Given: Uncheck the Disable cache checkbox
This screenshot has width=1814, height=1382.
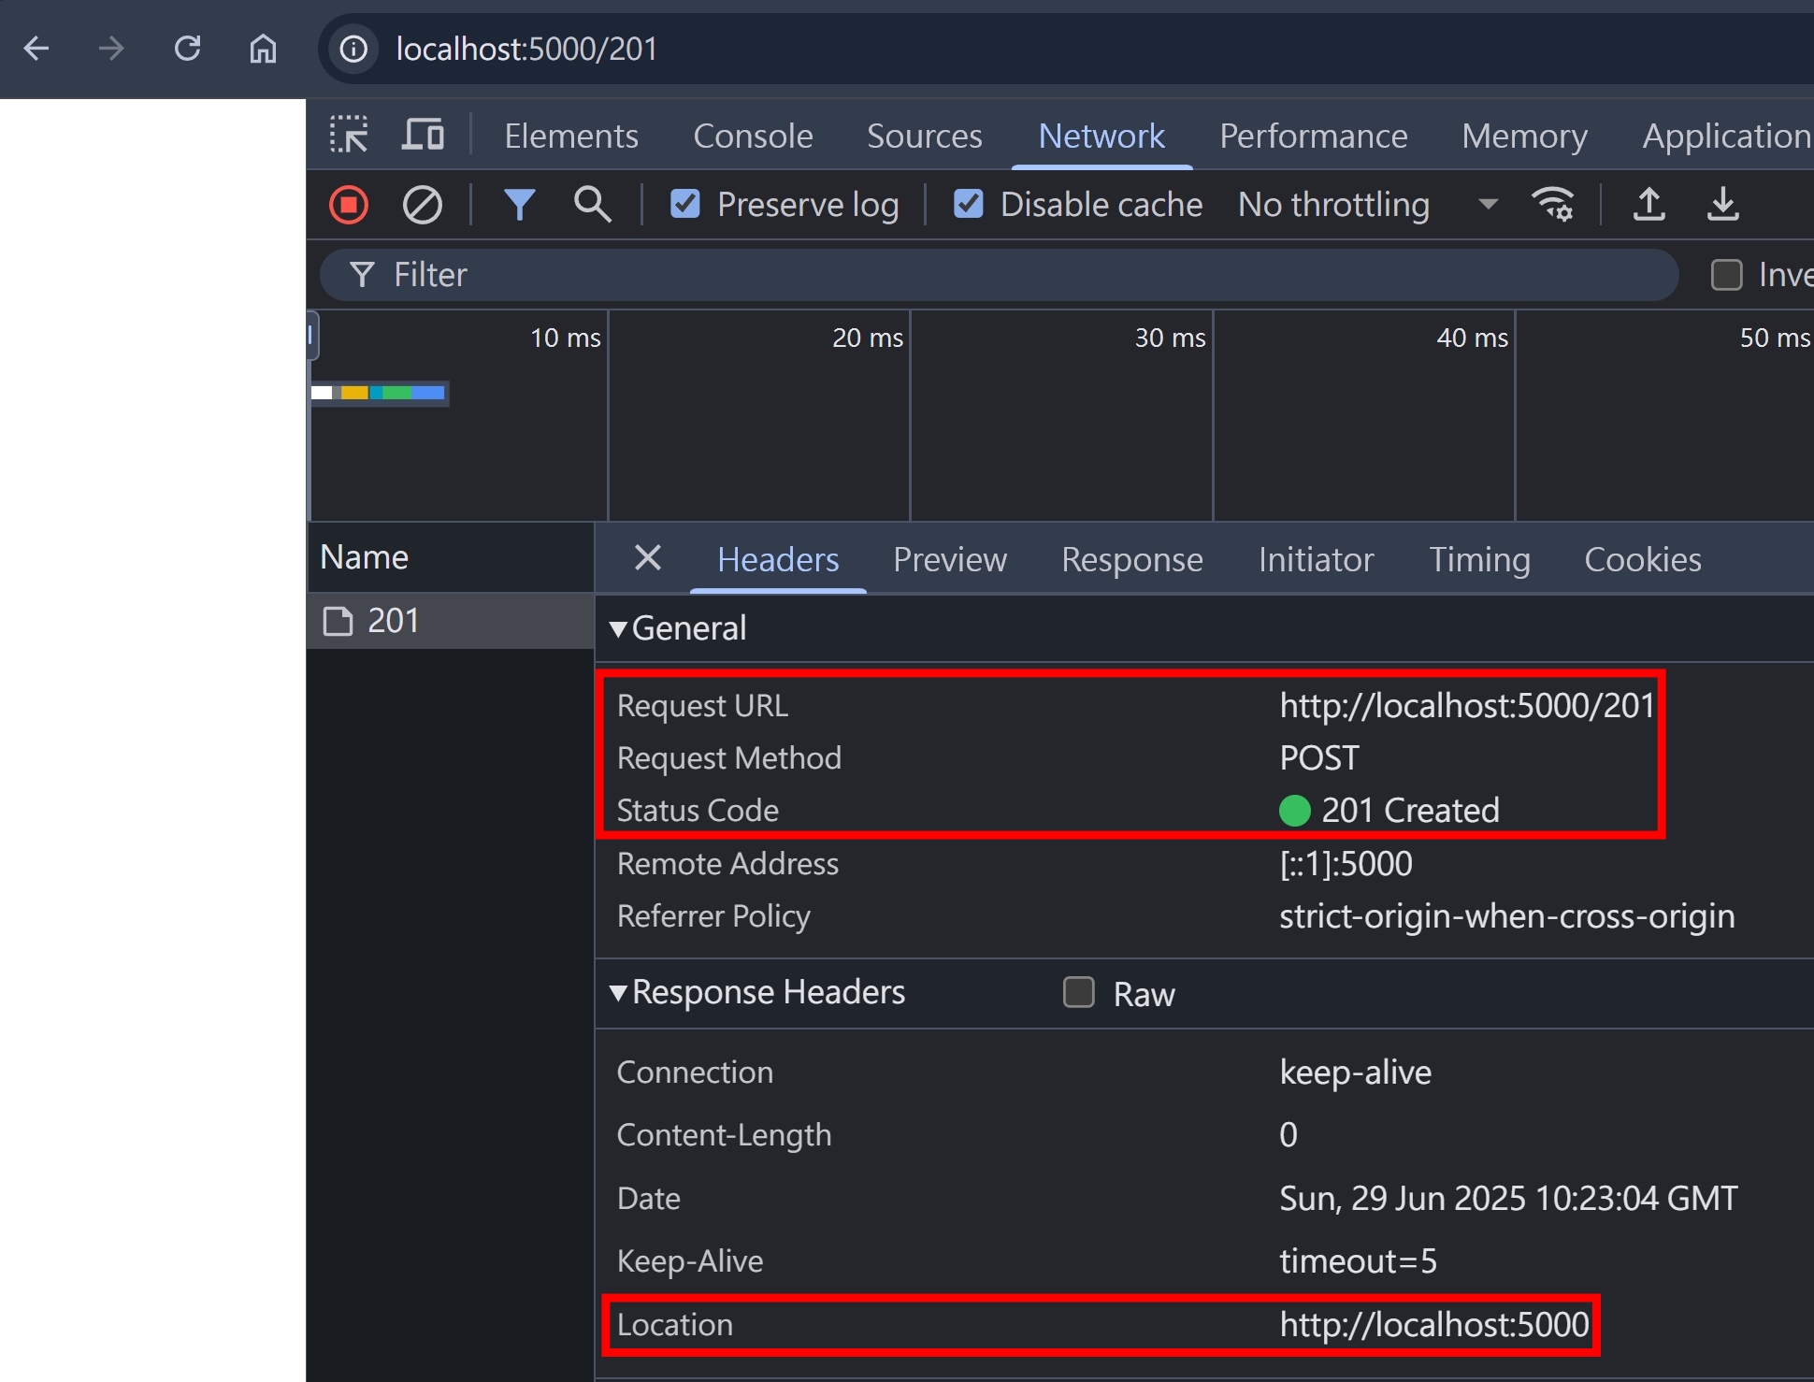Looking at the screenshot, I should [x=969, y=204].
